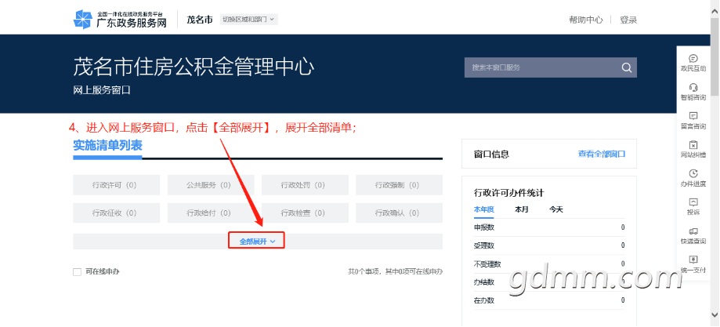
Task: Open 查看全部窗口 link
Action: [x=602, y=154]
